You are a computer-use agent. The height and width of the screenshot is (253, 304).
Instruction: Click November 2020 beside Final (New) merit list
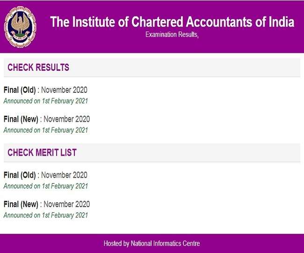click(x=66, y=204)
